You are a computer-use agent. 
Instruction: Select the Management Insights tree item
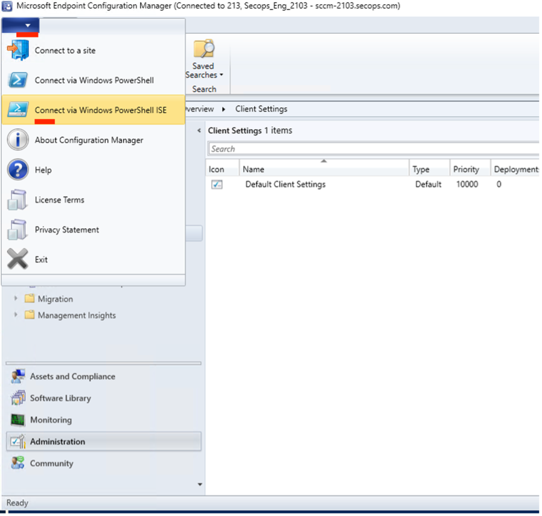(77, 315)
